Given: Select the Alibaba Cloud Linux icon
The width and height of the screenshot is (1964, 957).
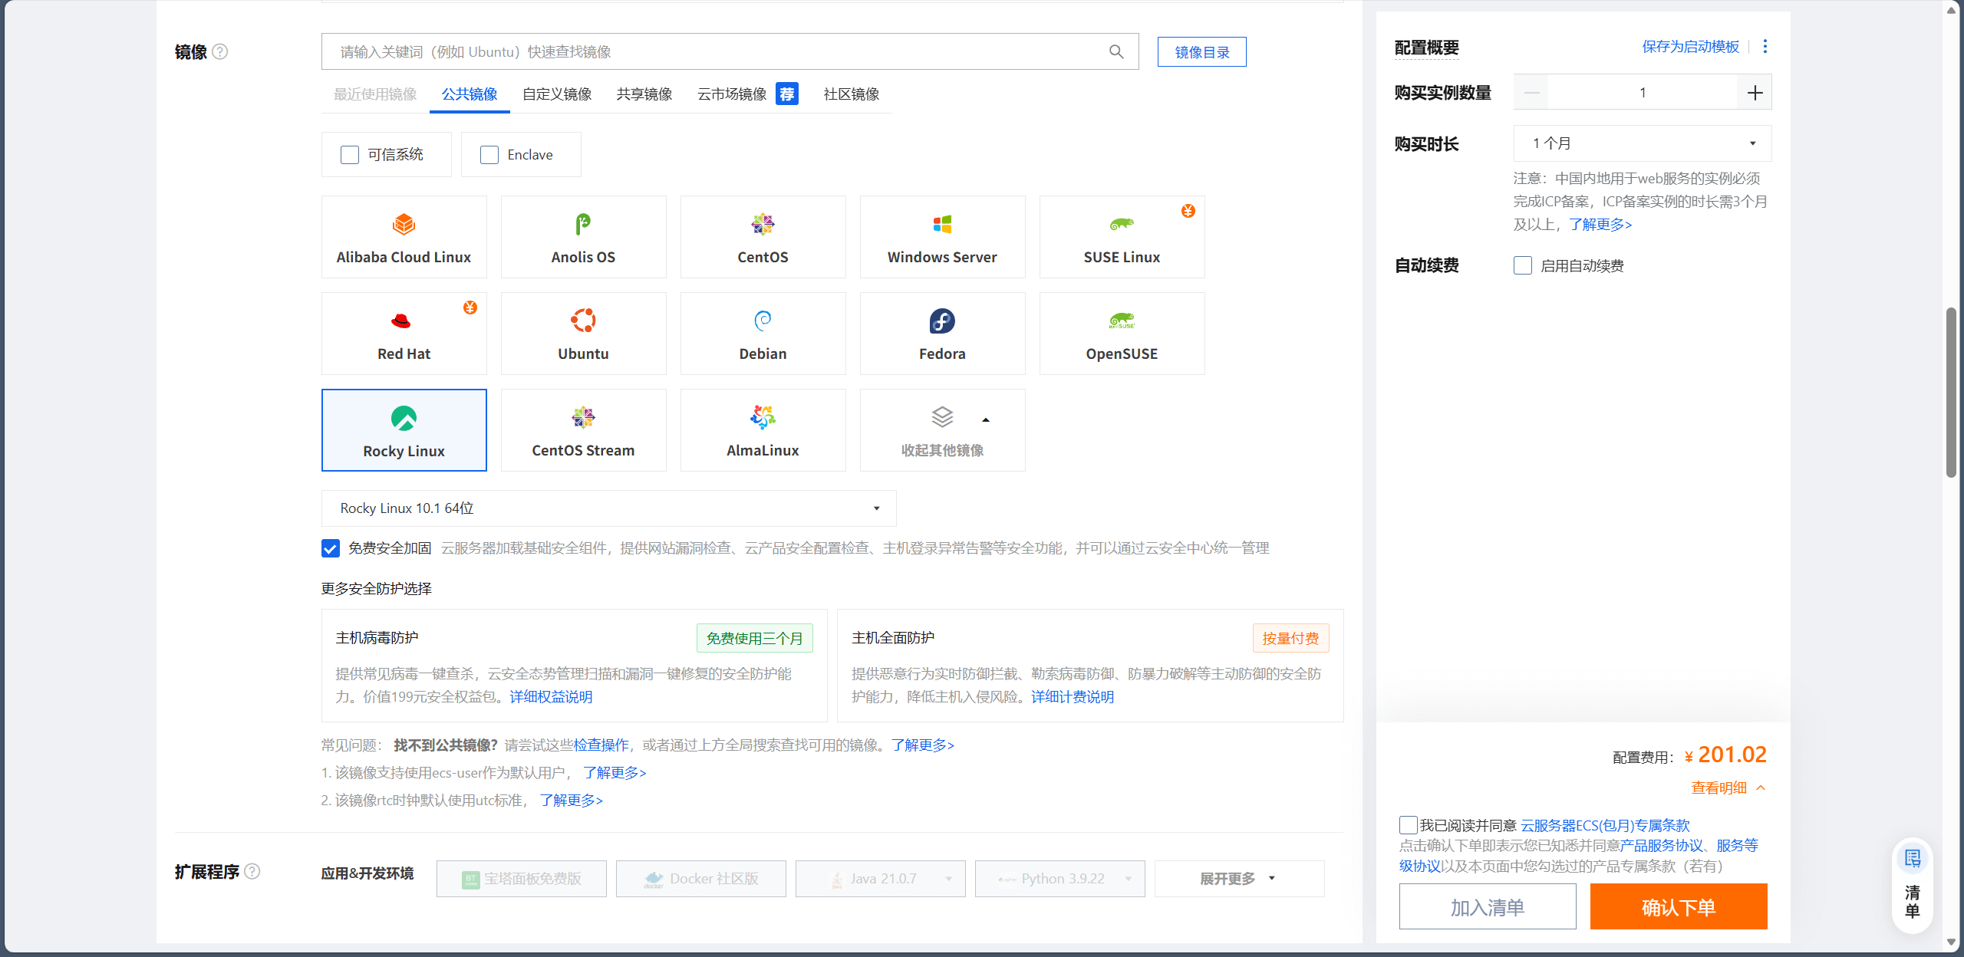Looking at the screenshot, I should pyautogui.click(x=404, y=224).
